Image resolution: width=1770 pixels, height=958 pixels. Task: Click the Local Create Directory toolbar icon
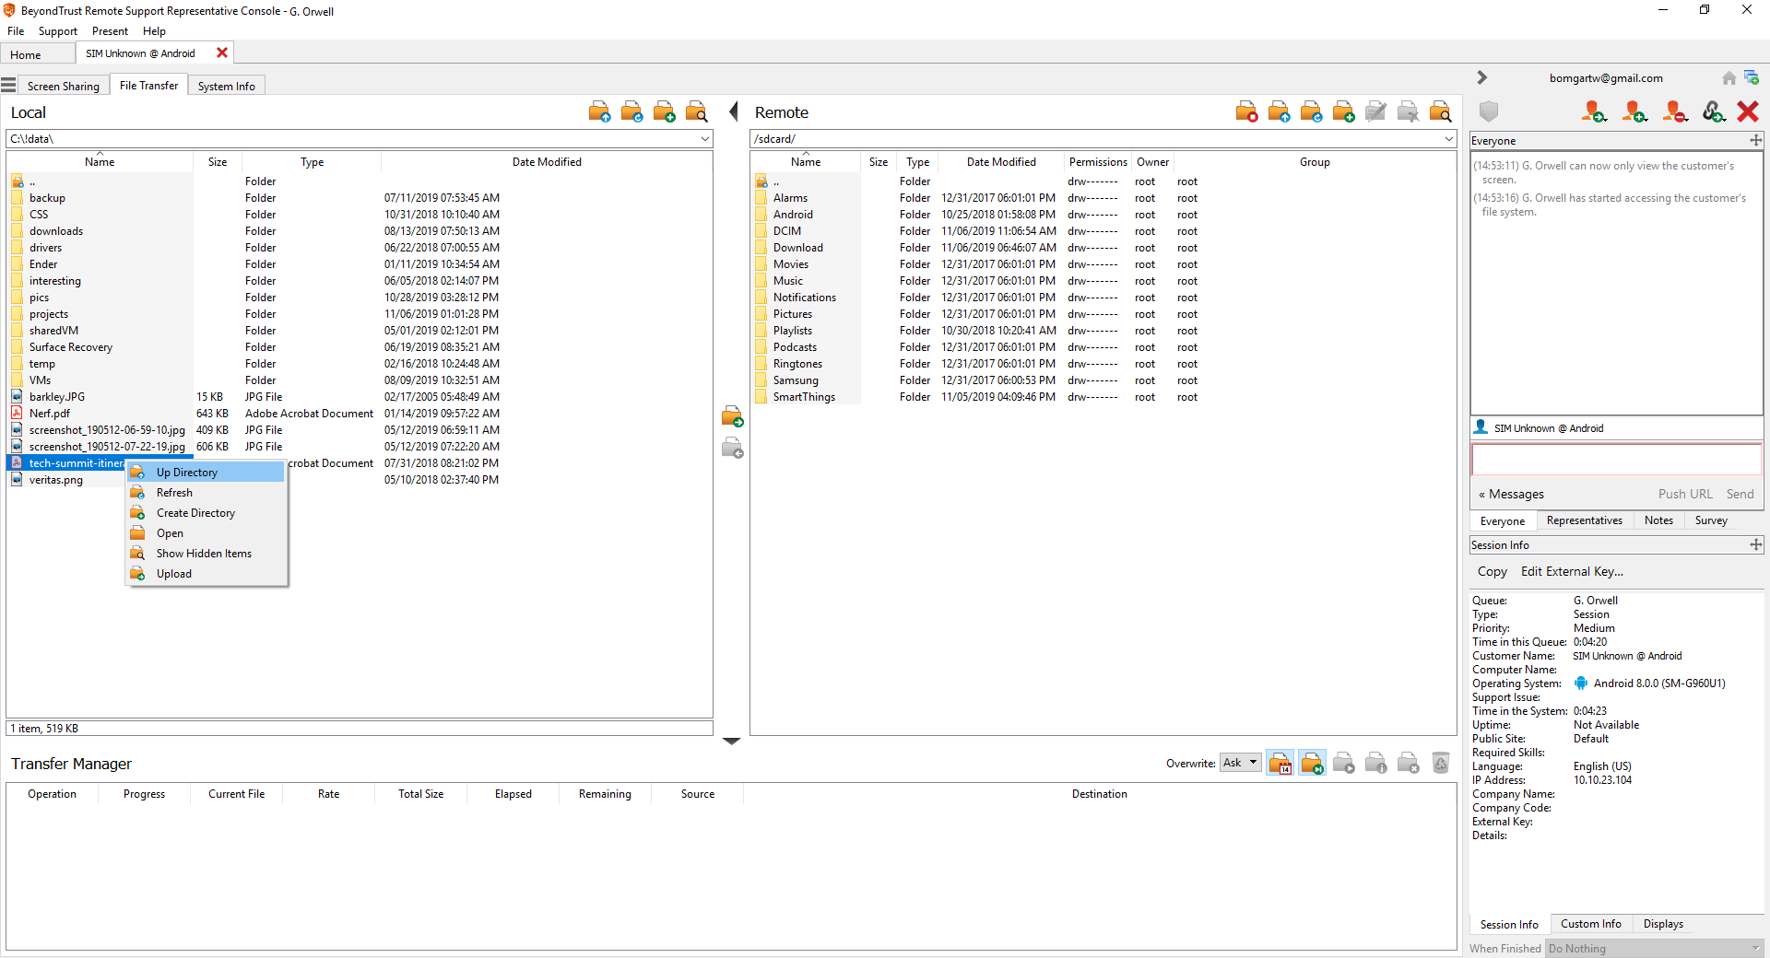coord(664,112)
